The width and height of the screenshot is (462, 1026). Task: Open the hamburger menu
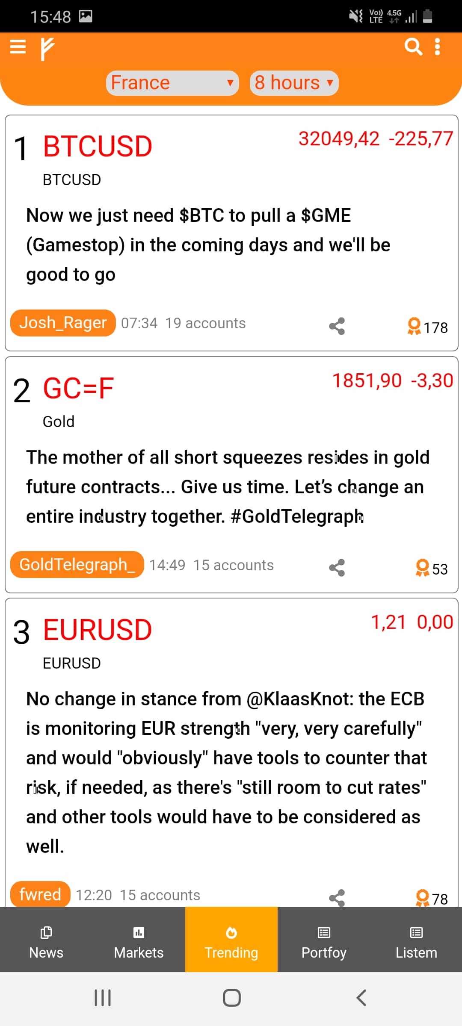18,47
